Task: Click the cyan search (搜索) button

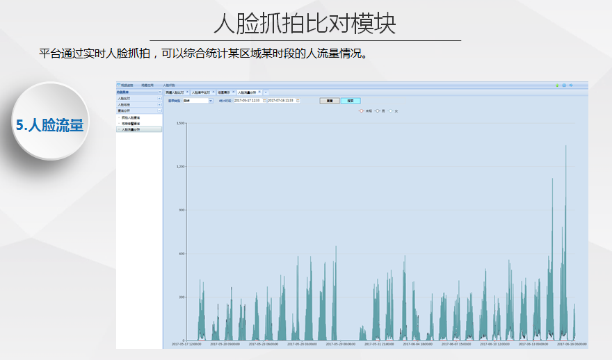Action: [351, 101]
